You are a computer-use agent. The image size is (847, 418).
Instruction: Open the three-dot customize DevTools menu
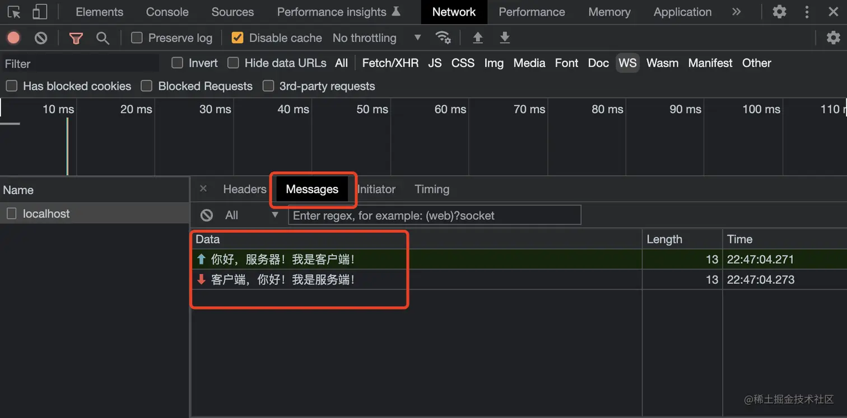coord(807,12)
